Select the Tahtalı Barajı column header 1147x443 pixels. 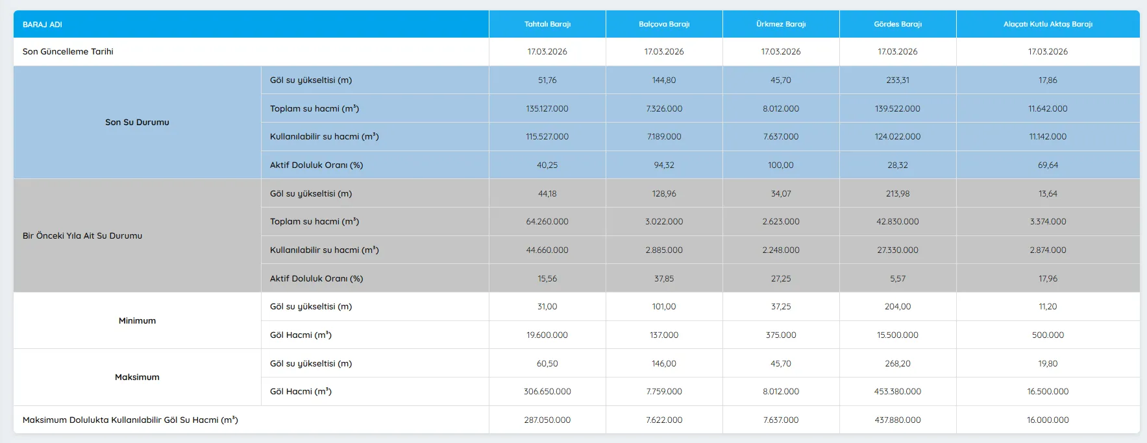547,25
